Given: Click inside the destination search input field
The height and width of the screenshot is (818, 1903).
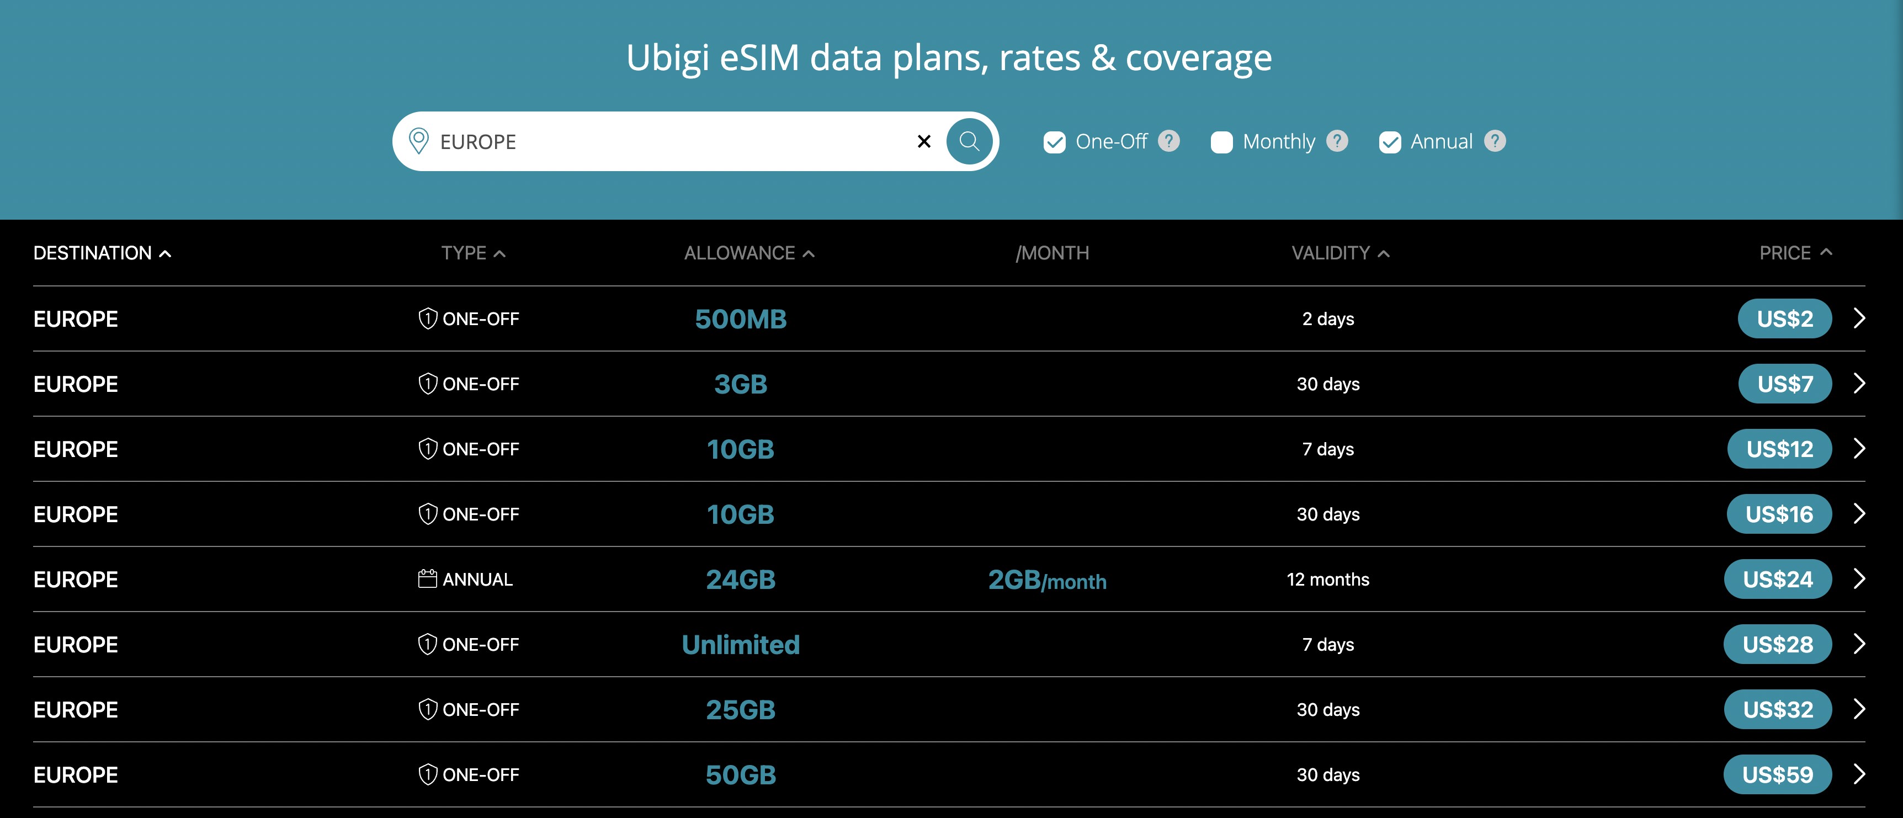Looking at the screenshot, I should 665,141.
